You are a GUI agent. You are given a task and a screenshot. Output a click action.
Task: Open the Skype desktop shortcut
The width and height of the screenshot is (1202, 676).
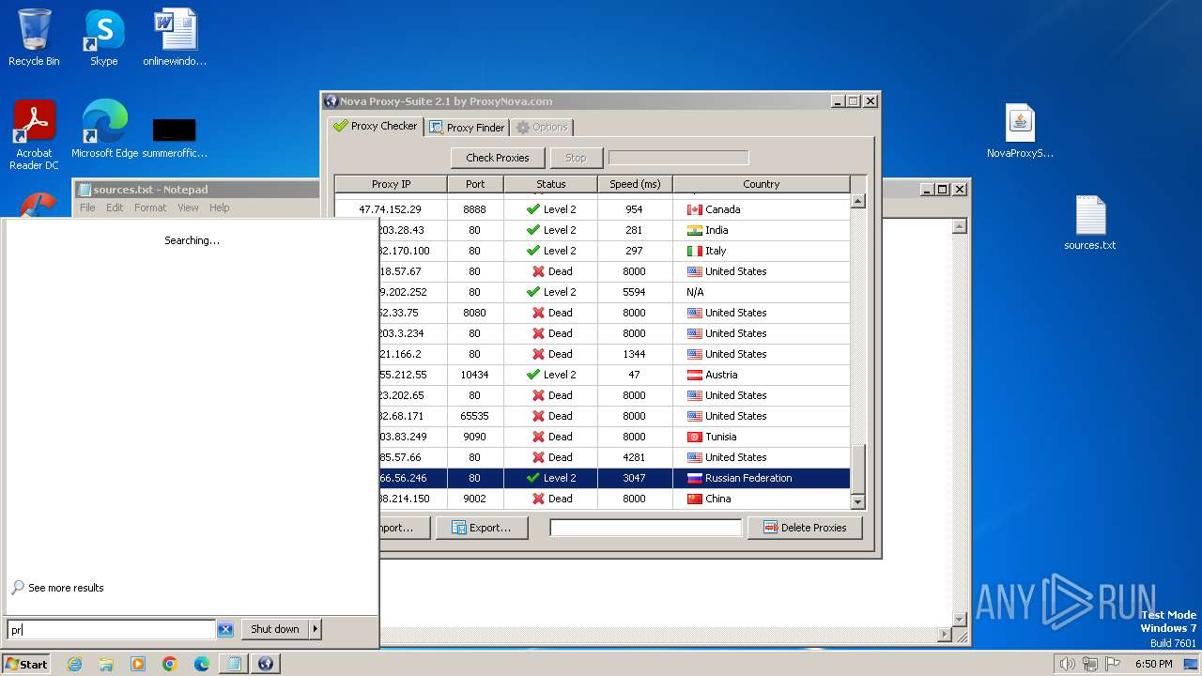(104, 38)
